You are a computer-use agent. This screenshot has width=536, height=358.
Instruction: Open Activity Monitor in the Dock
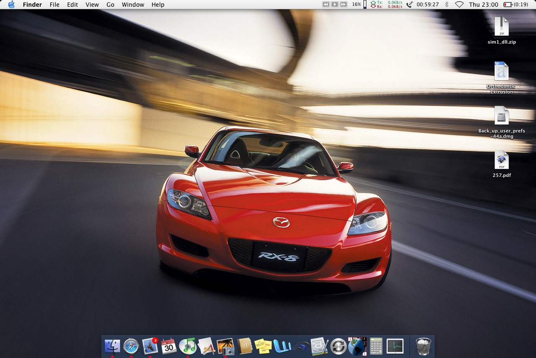click(395, 346)
